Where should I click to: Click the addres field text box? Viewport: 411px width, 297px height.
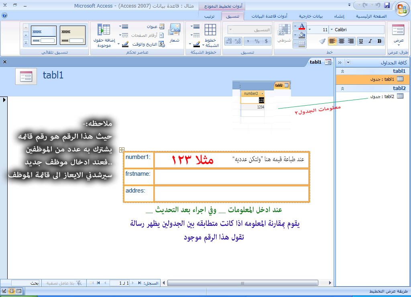(x=232, y=194)
